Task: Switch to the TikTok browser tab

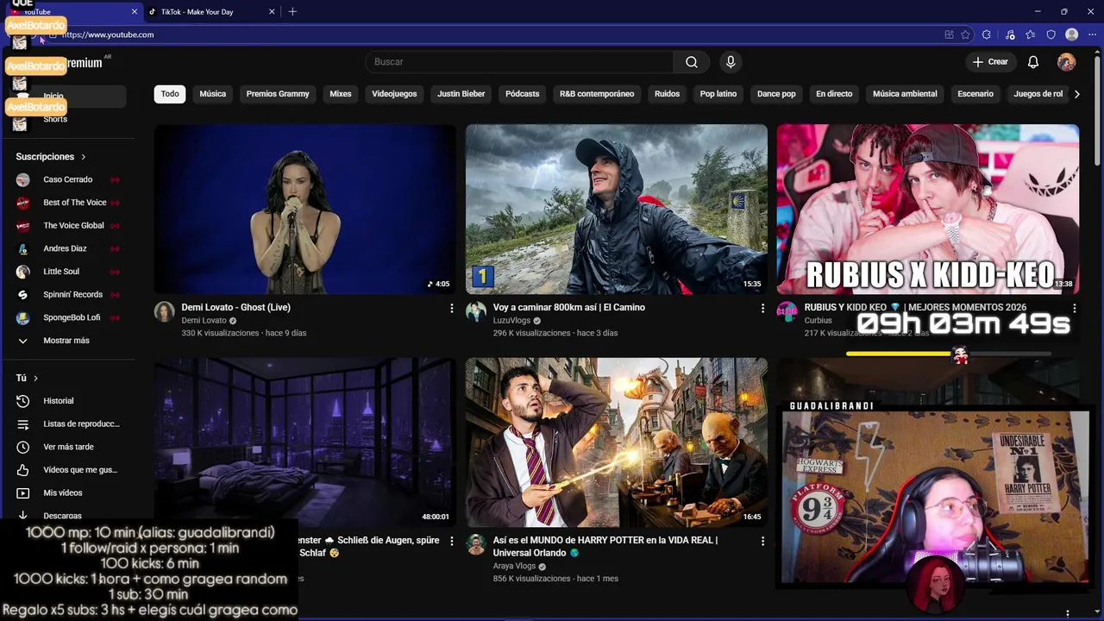Action: 211,12
